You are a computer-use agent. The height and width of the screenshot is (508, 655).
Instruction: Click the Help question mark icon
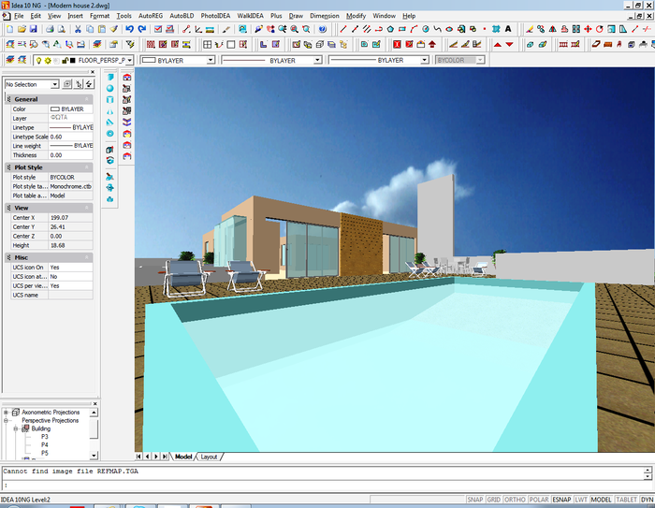coord(322,29)
